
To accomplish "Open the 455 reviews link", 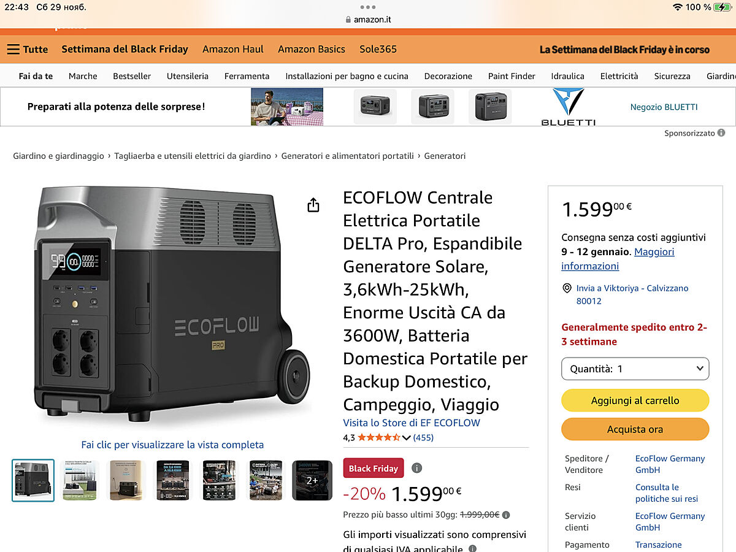I will click(423, 437).
